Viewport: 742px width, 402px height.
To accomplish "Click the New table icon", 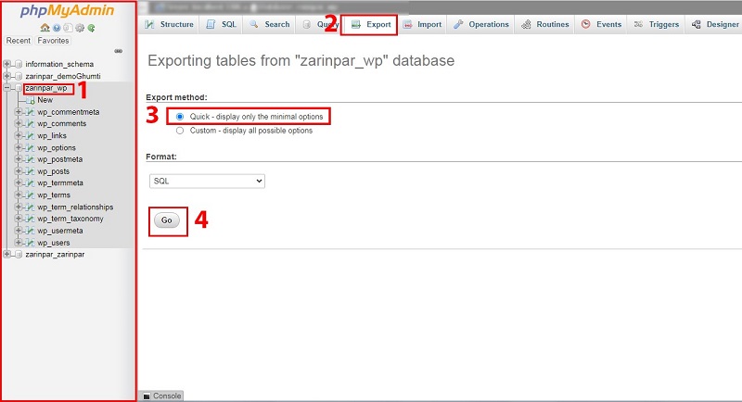I will 30,100.
